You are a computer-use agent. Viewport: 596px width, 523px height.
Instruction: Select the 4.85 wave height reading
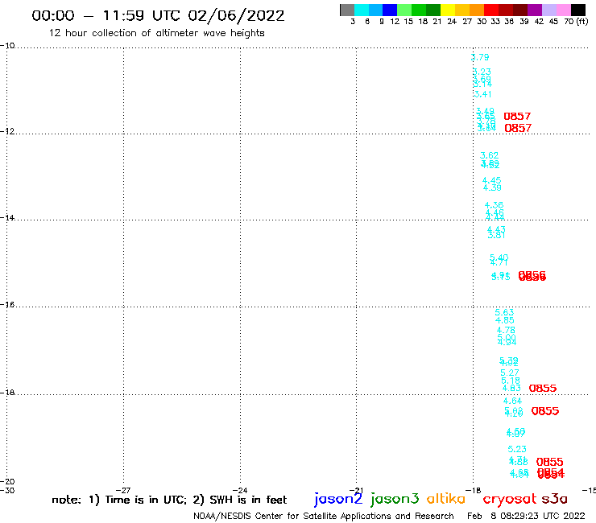click(x=505, y=320)
